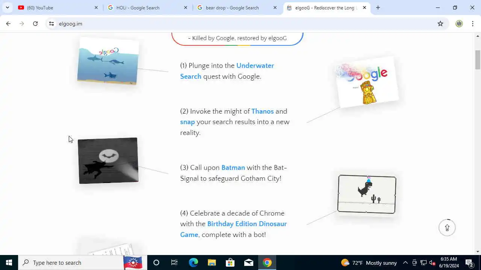Image resolution: width=481 pixels, height=270 pixels.
Task: Click the Batman Bat-Signal thumbnail
Action: (108, 160)
